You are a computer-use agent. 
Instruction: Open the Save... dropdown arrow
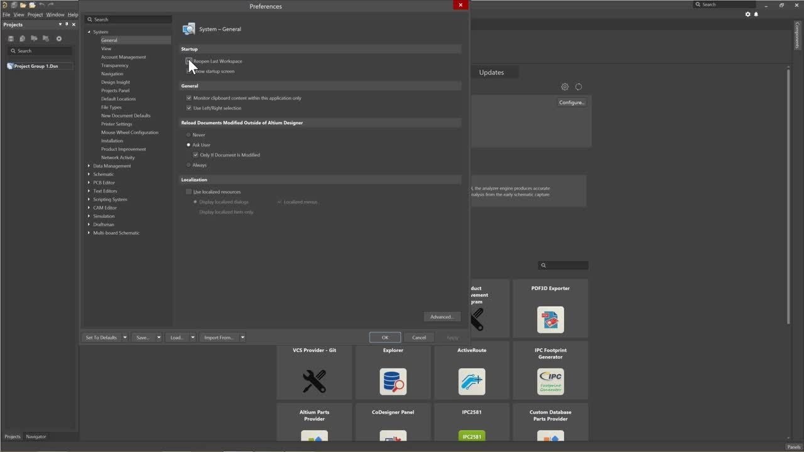coord(158,337)
